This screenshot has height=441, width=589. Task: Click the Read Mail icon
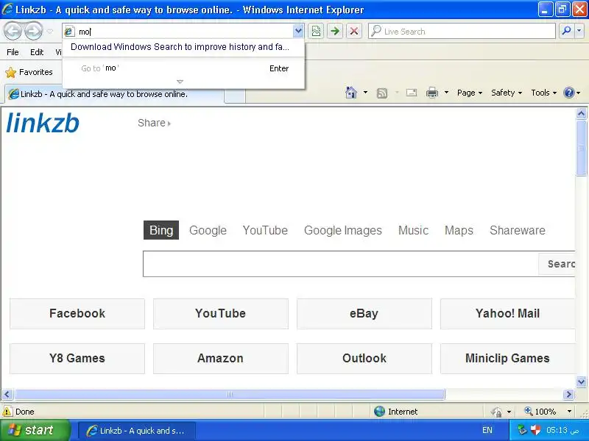[412, 93]
